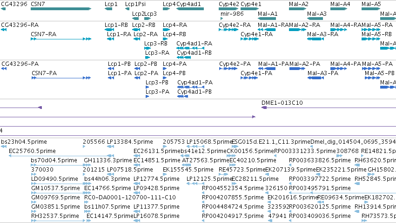Select the Lcp3-RB transcript label
396x223 pixels.
click(x=156, y=44)
